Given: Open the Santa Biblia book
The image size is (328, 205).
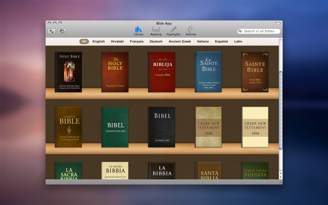Looking at the screenshot, I should [x=208, y=170].
